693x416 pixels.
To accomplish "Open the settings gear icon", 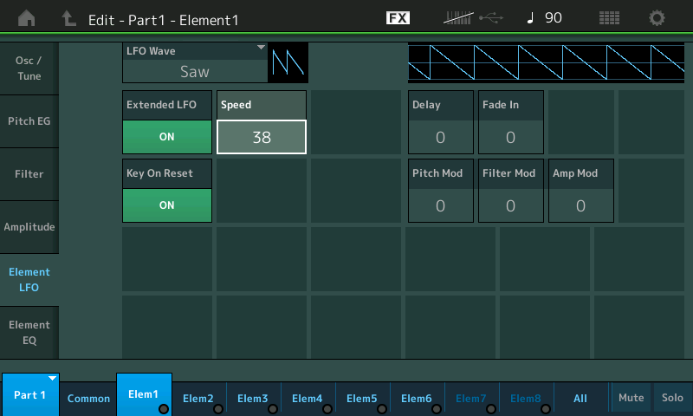I will coord(657,18).
